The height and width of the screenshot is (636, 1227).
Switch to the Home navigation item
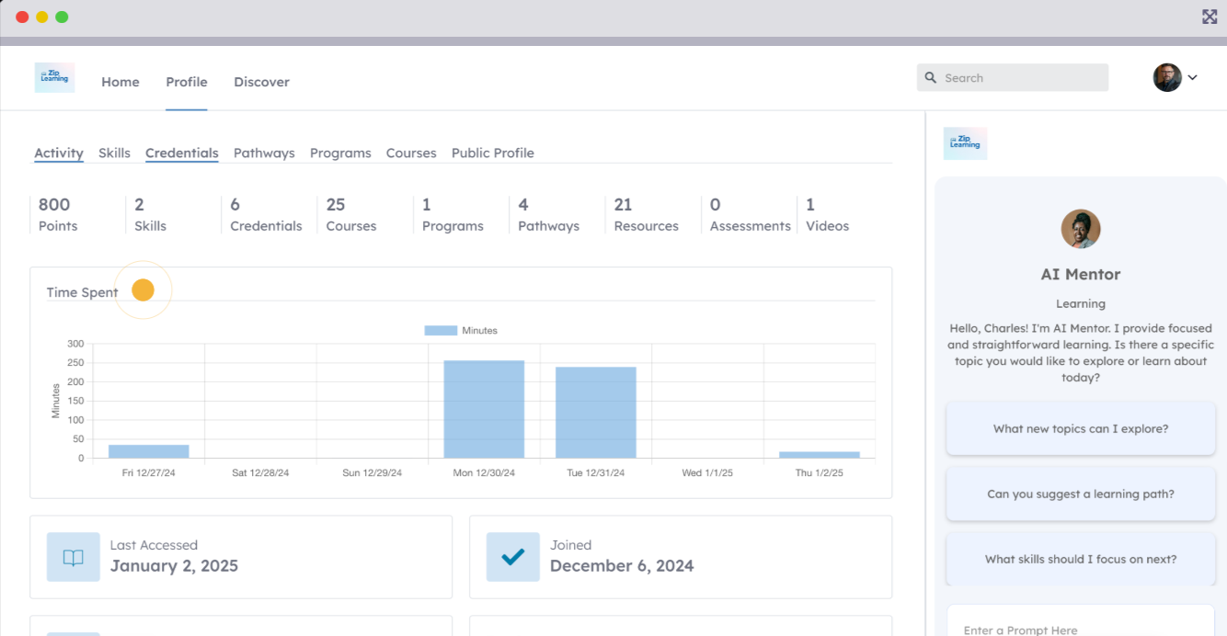coord(120,82)
